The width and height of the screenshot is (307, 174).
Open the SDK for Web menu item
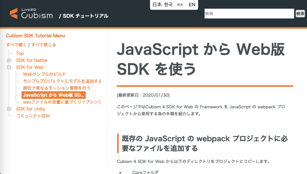(30, 67)
